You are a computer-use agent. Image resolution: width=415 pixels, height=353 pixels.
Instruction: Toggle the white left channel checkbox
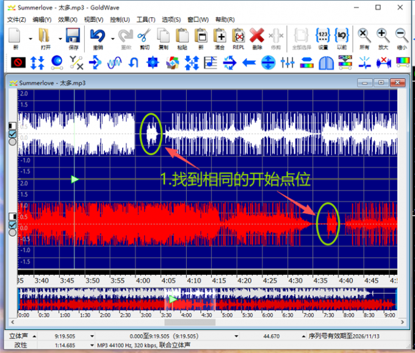[12, 133]
